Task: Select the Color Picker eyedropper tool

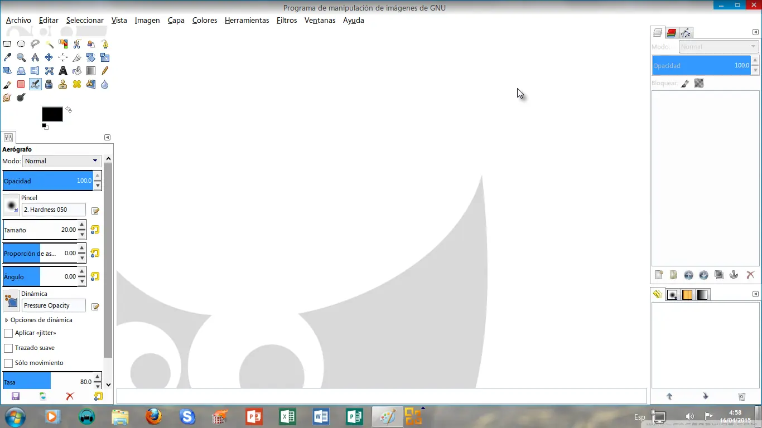Action: click(7, 57)
